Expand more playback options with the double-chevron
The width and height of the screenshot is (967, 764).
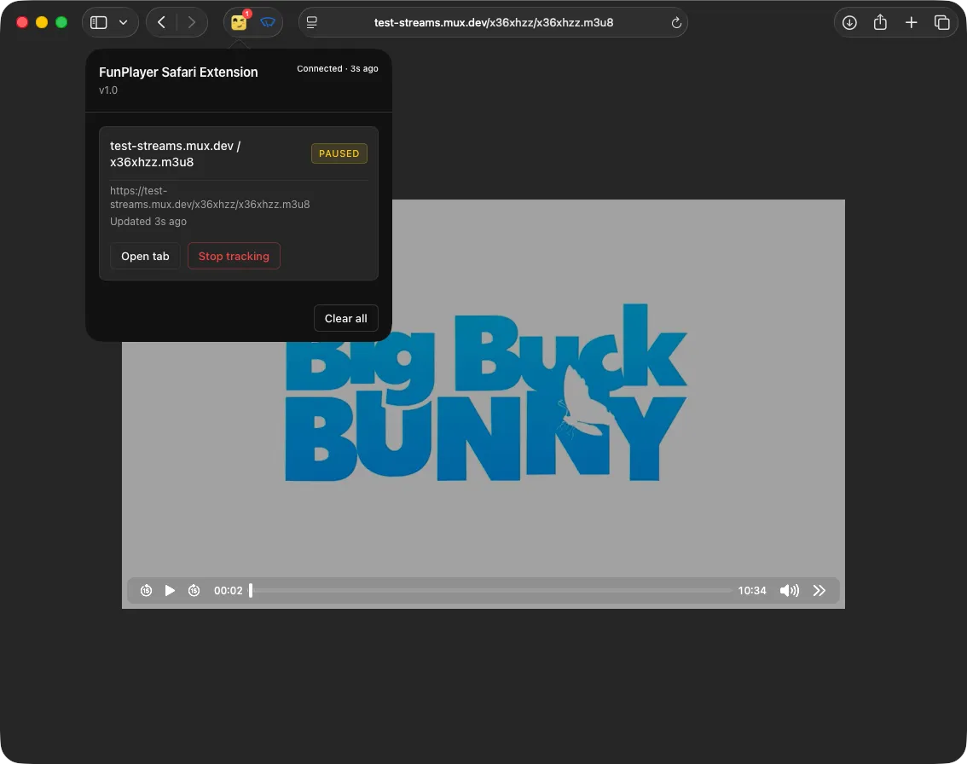tap(819, 590)
